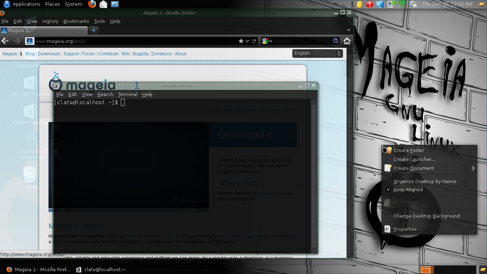487x274 pixels.
Task: Click the Firefox forward arrow
Action: coord(17,41)
